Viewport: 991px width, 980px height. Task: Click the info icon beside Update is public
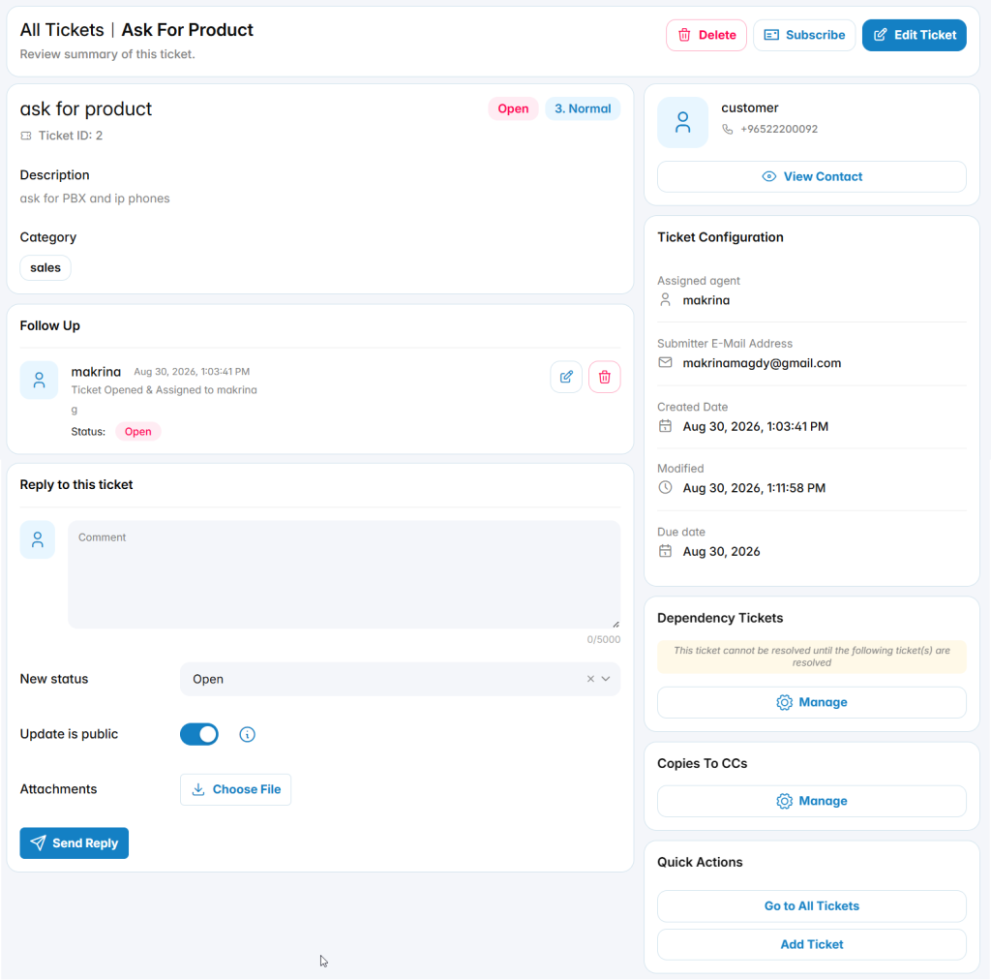coord(247,734)
